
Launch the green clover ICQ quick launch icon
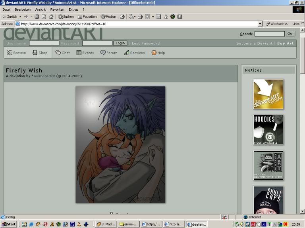click(58, 224)
